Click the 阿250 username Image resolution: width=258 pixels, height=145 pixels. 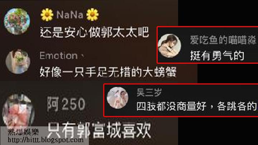[66, 104]
